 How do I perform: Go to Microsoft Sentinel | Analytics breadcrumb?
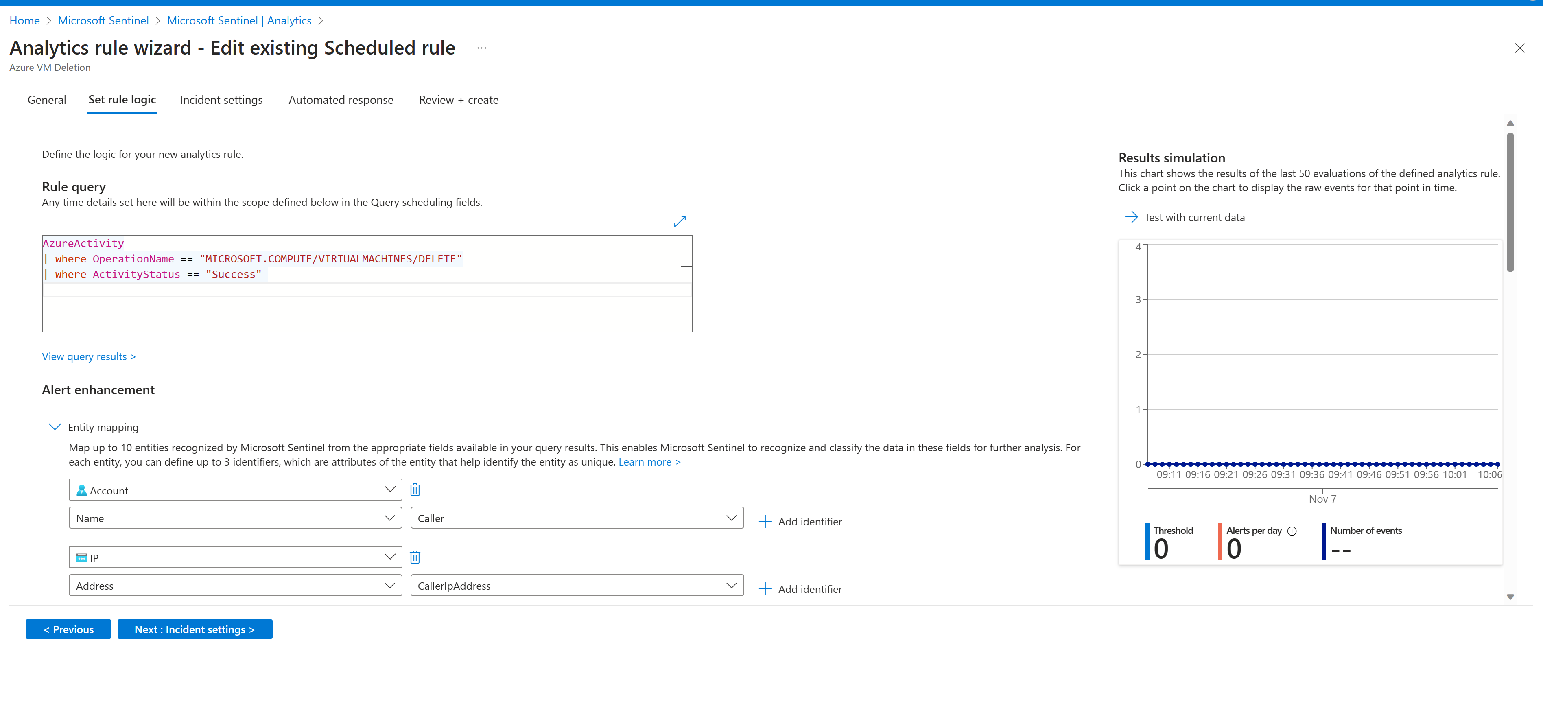[x=239, y=20]
